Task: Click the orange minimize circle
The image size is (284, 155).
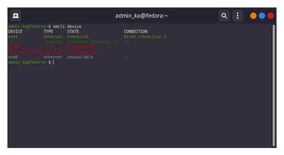Action: pos(253,16)
